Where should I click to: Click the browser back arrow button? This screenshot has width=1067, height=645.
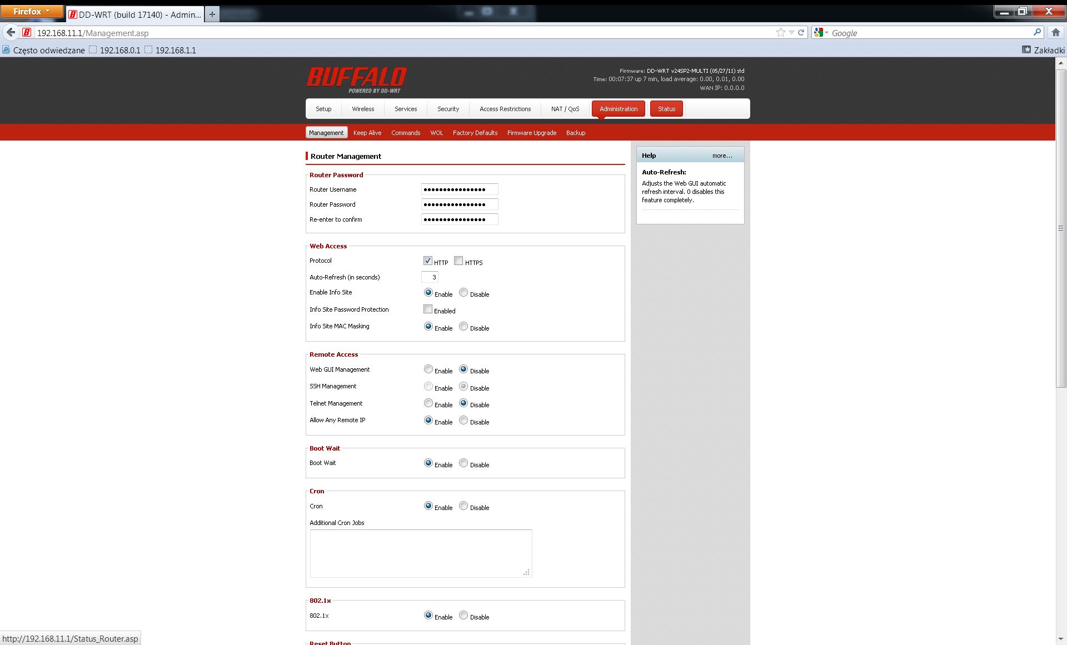coord(11,33)
